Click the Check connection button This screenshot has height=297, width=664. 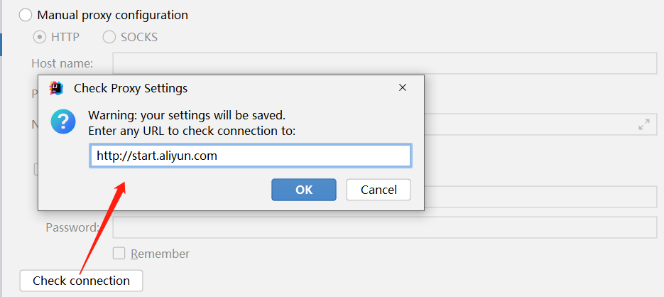pos(81,281)
